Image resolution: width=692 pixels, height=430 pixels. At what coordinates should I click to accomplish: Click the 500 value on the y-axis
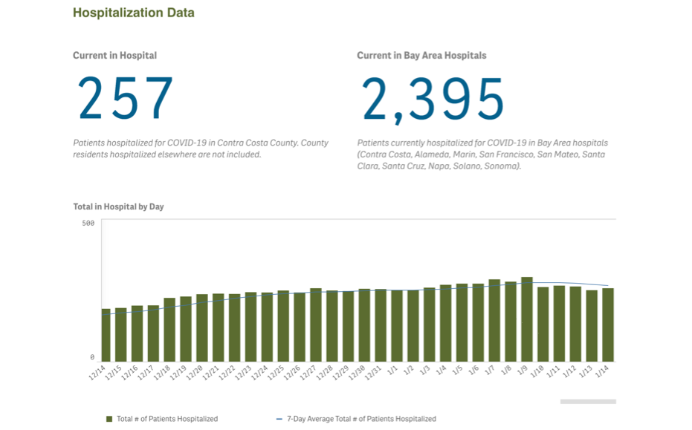pos(88,224)
